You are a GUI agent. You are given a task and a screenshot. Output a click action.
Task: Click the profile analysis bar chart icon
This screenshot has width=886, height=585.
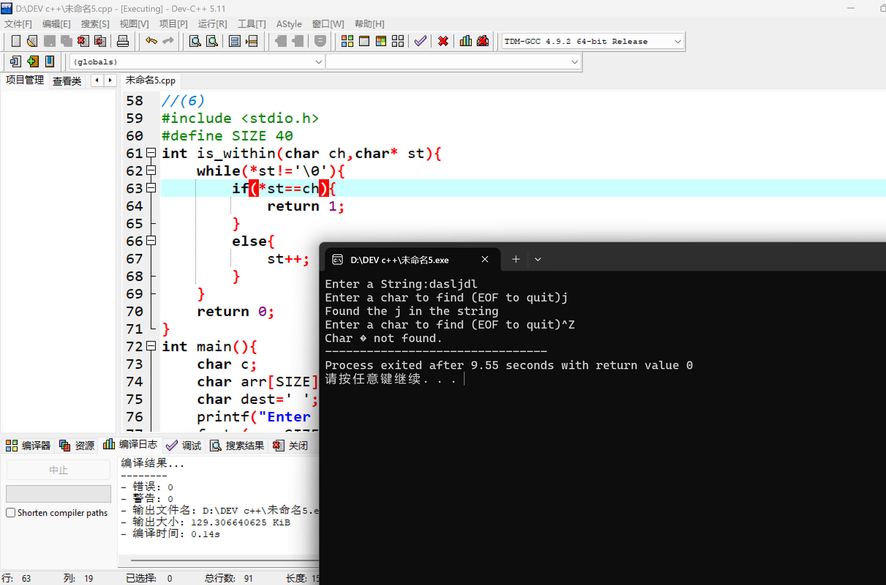click(x=465, y=41)
